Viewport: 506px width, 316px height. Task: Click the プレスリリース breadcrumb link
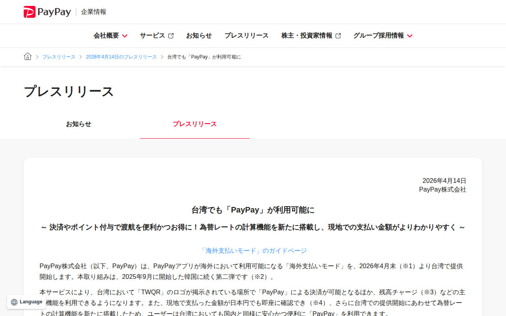[x=59, y=57]
